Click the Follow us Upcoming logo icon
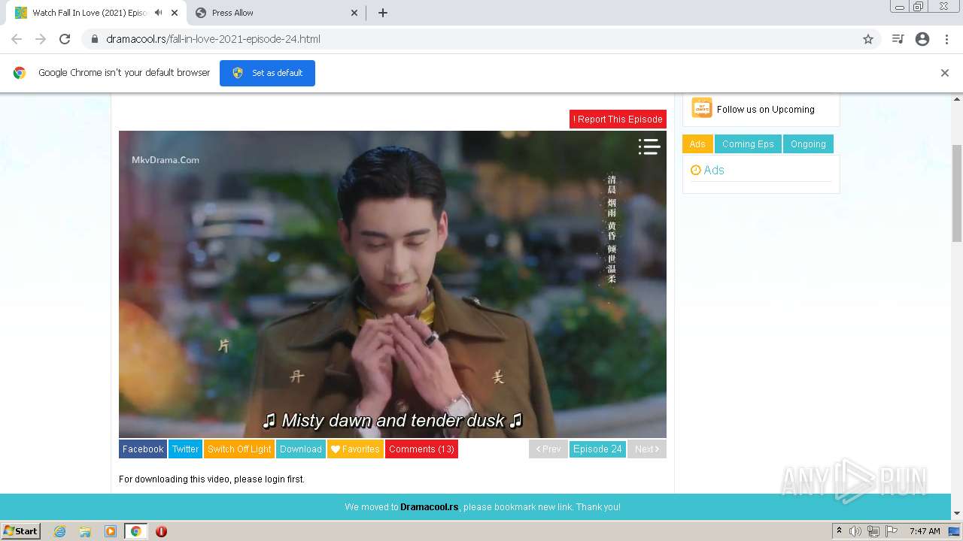Screen dimensions: 963x541 (x=702, y=108)
